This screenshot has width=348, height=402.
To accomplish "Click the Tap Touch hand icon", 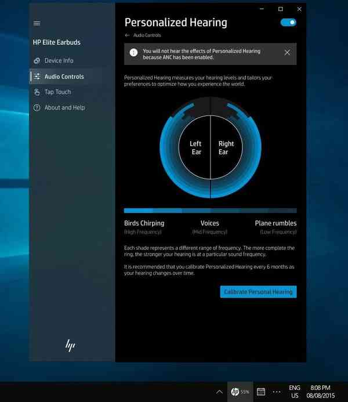I will (x=37, y=92).
